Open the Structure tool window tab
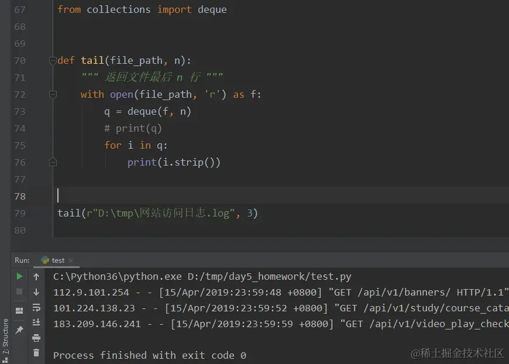The image size is (509, 364). click(5, 339)
